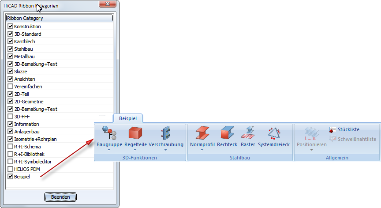Screen dimensions: 381x208
Task: Click the Regelteile red cube icon
Action: (x=135, y=133)
